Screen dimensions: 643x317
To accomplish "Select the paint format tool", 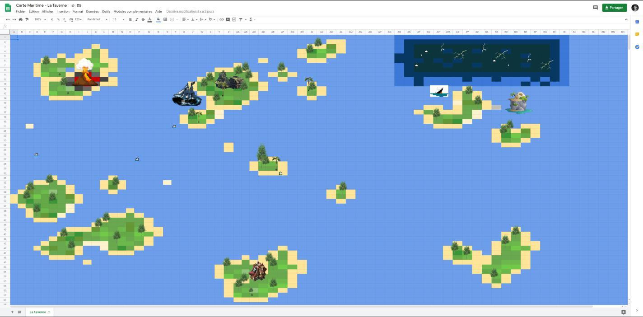I will (26, 19).
